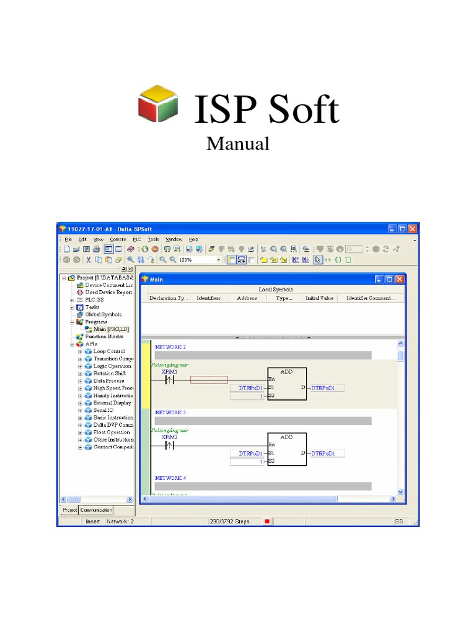
Task: Click the Cut scissors icon
Action: coord(88,260)
